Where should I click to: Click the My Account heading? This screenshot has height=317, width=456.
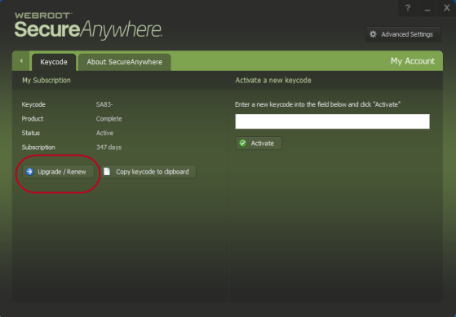click(x=413, y=61)
